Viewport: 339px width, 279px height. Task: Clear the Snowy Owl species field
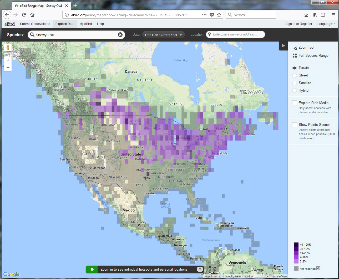pyautogui.click(x=120, y=35)
